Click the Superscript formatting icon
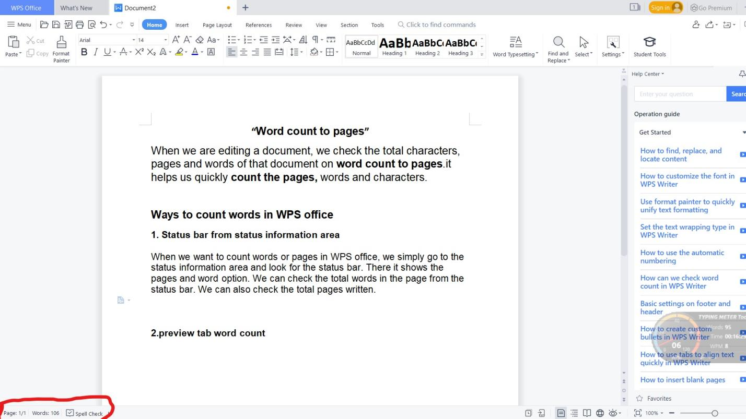The height and width of the screenshot is (419, 746). click(x=140, y=52)
